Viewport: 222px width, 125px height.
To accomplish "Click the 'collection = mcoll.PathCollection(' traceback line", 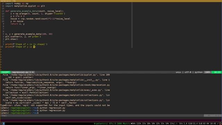I will (x=27, y=93).
